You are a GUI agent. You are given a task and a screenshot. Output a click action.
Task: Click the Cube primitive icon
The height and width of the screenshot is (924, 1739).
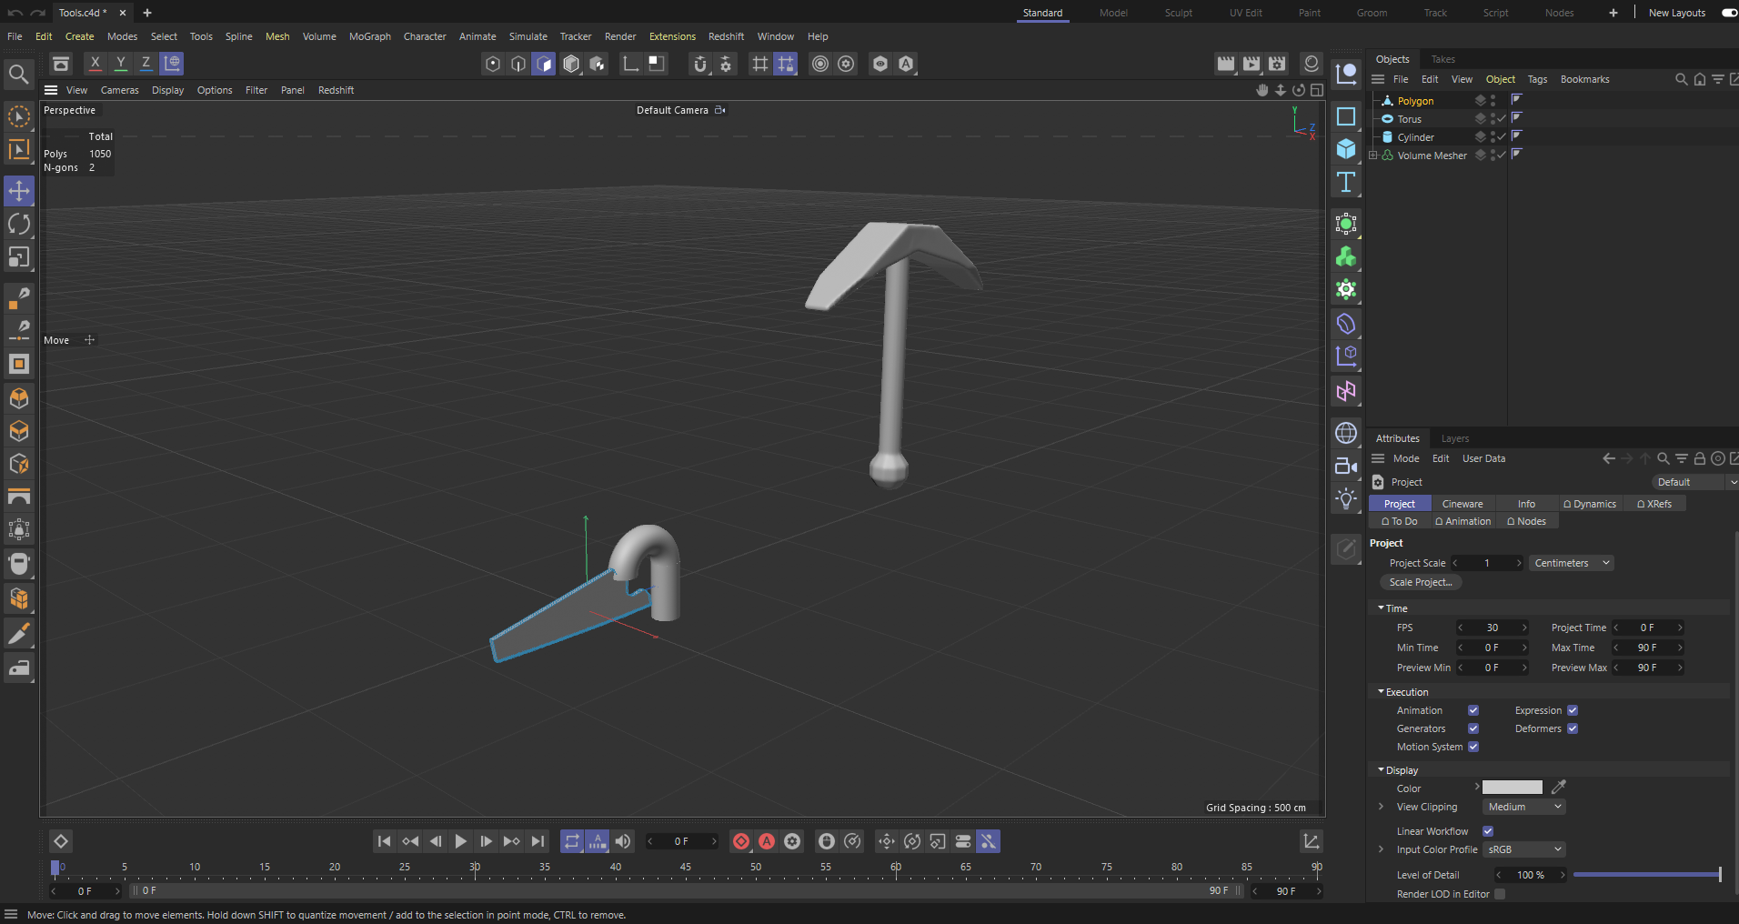pyautogui.click(x=1346, y=149)
